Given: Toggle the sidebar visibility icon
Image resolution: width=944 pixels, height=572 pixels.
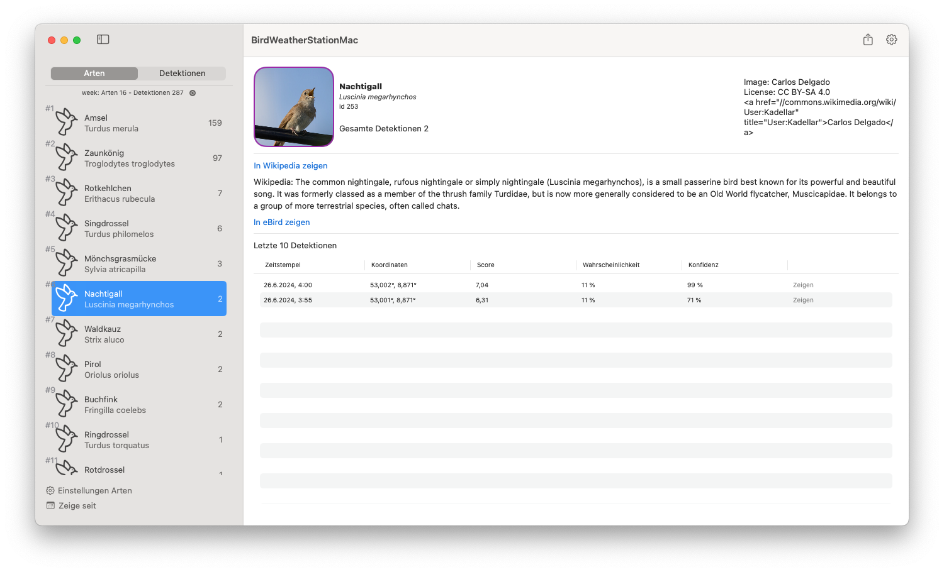Looking at the screenshot, I should pos(103,39).
